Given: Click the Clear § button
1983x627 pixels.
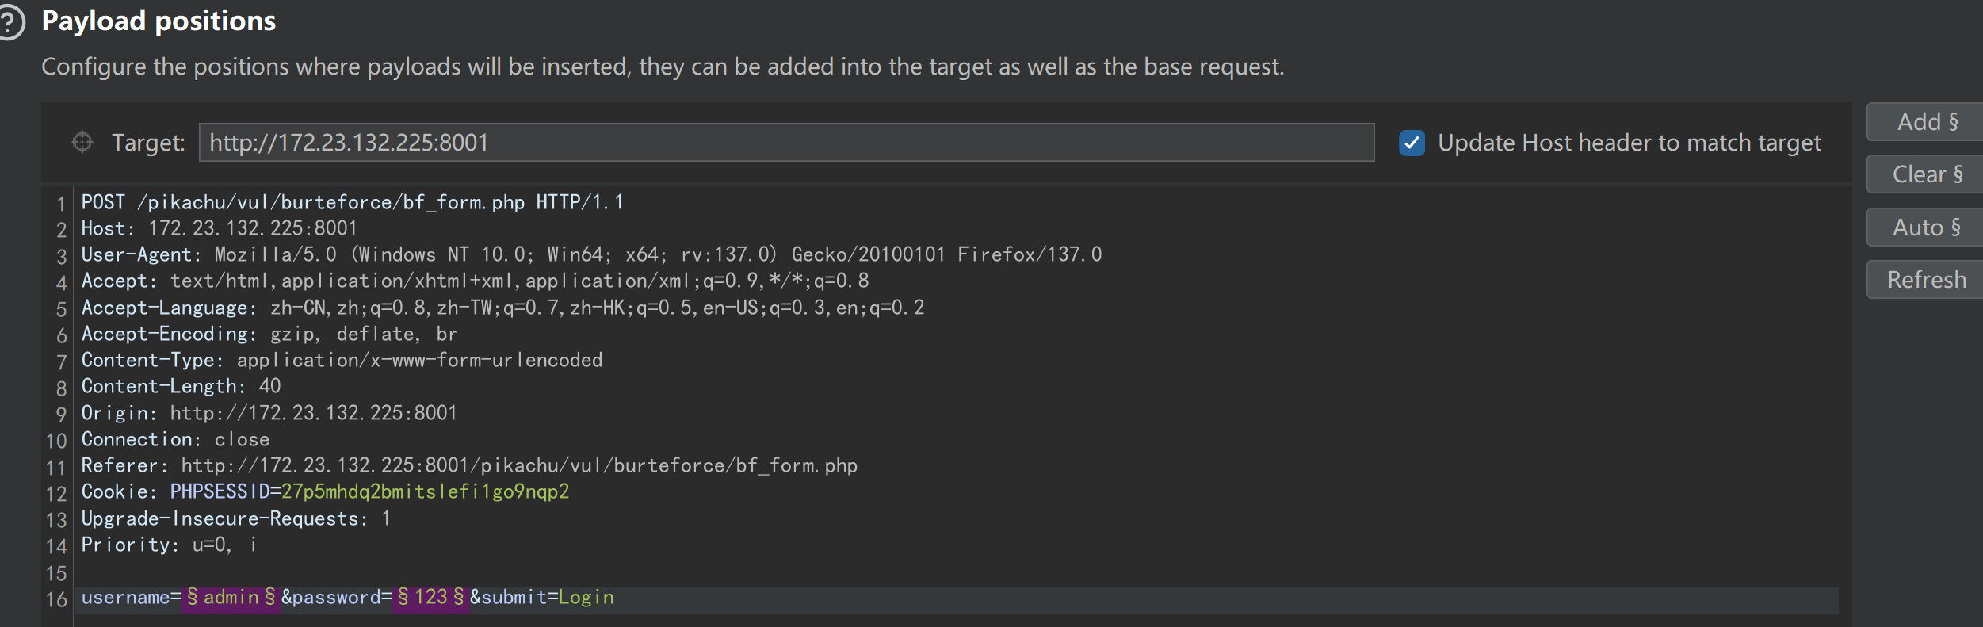Looking at the screenshot, I should [x=1926, y=174].
